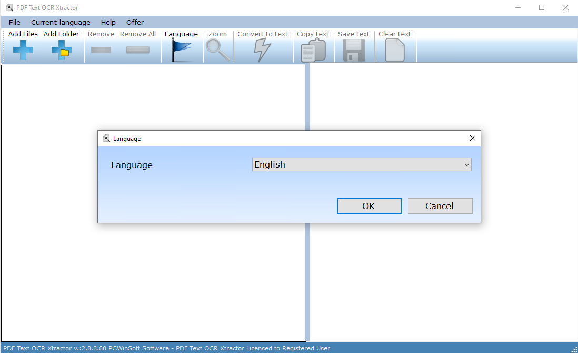Click the Remove minus icon
Screen dimensions: 578x353
[x=101, y=50]
